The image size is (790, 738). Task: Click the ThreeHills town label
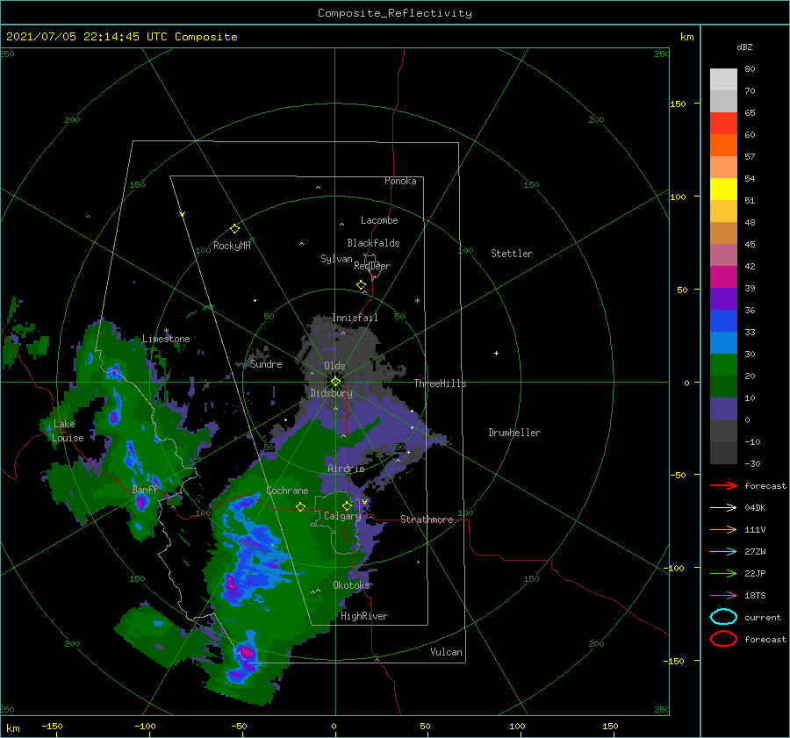tap(441, 383)
